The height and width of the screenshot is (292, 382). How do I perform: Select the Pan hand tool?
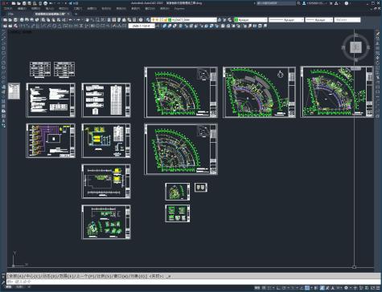pyautogui.click(x=87, y=20)
